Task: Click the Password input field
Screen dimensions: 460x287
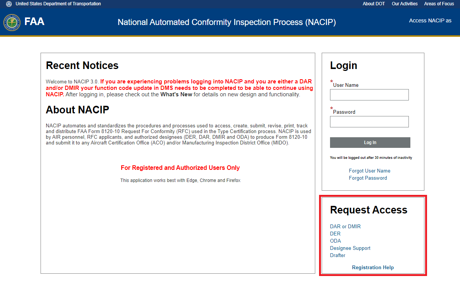Action: coord(369,122)
